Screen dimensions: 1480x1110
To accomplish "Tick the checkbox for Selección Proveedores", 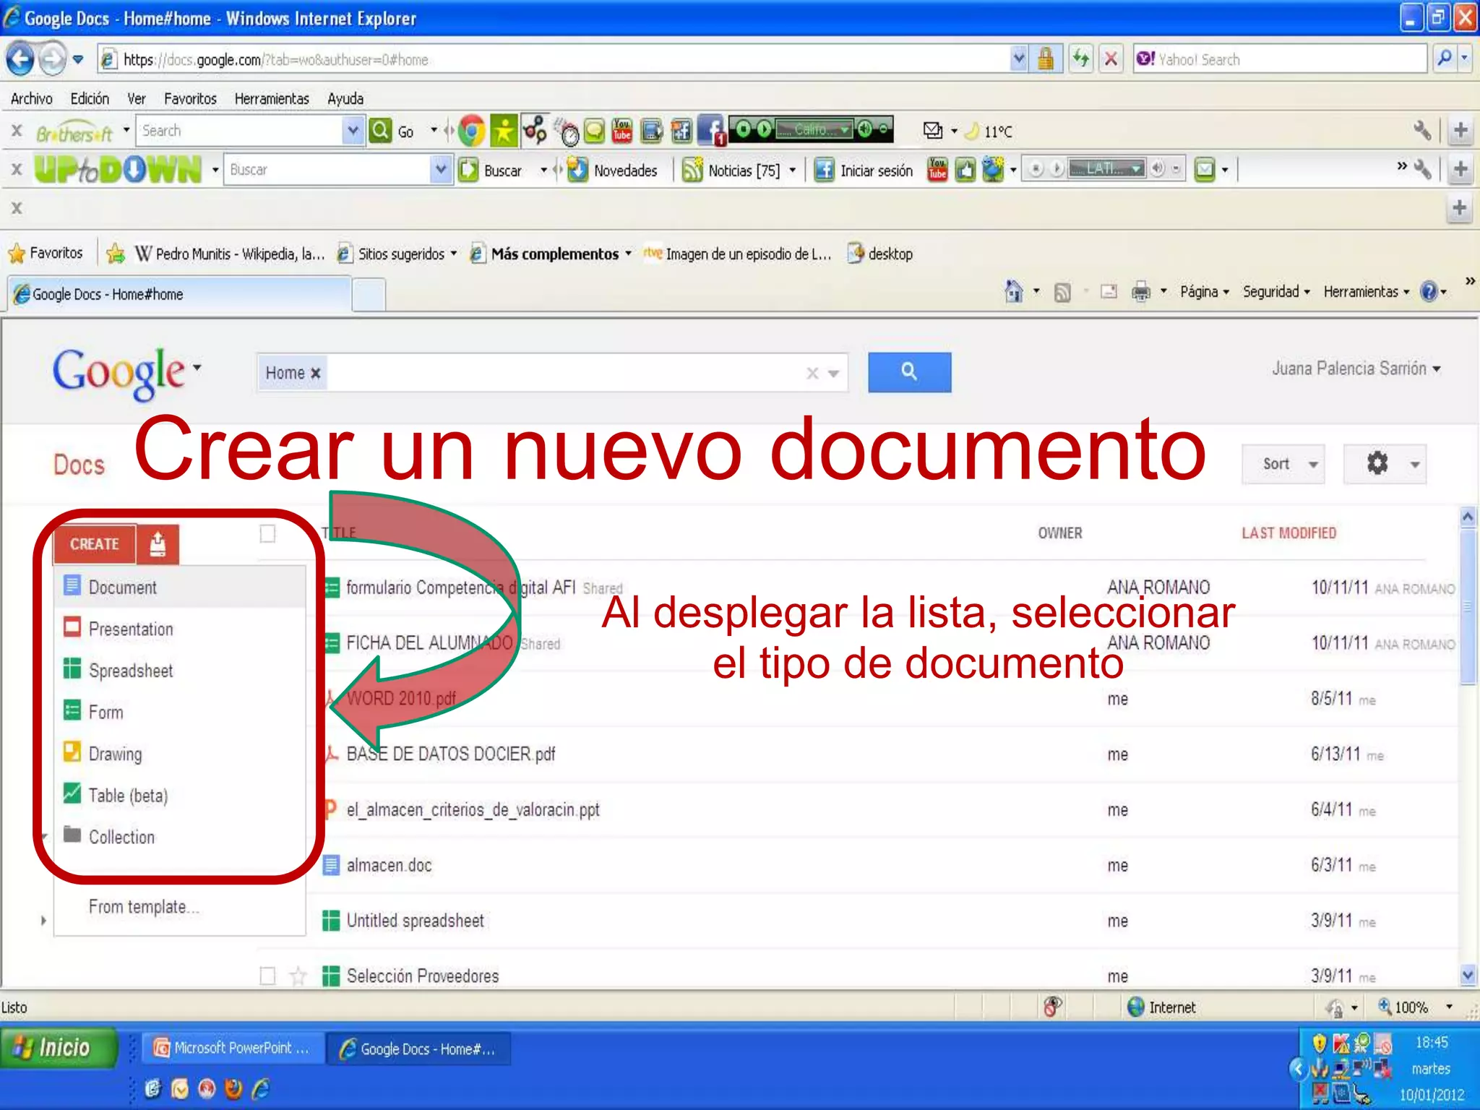I will tap(267, 976).
